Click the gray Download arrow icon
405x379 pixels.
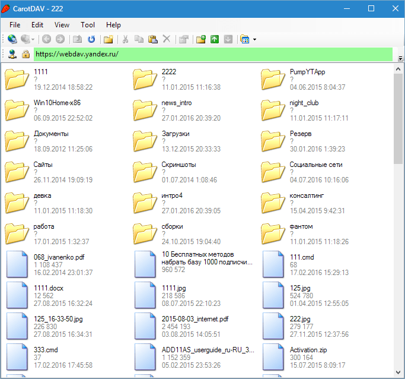click(228, 39)
